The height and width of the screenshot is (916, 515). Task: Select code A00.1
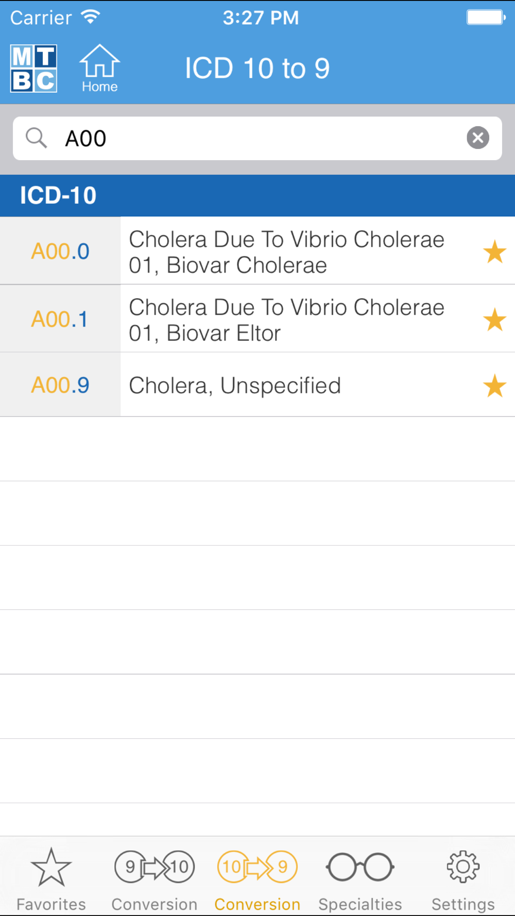click(x=60, y=319)
